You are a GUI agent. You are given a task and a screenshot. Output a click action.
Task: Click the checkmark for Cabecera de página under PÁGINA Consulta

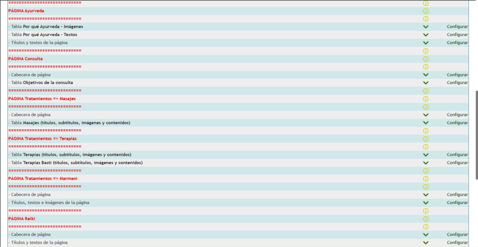pos(426,75)
